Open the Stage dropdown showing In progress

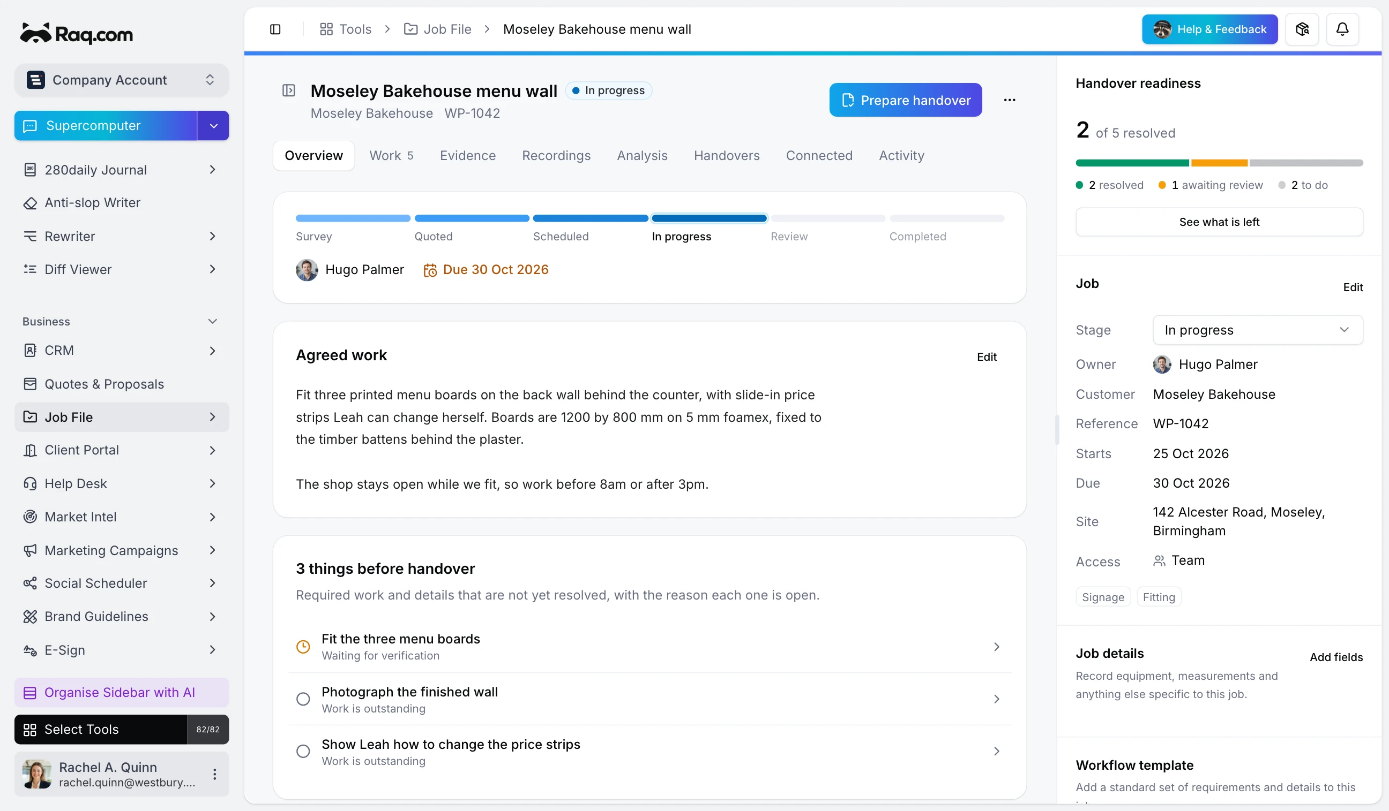1257,330
